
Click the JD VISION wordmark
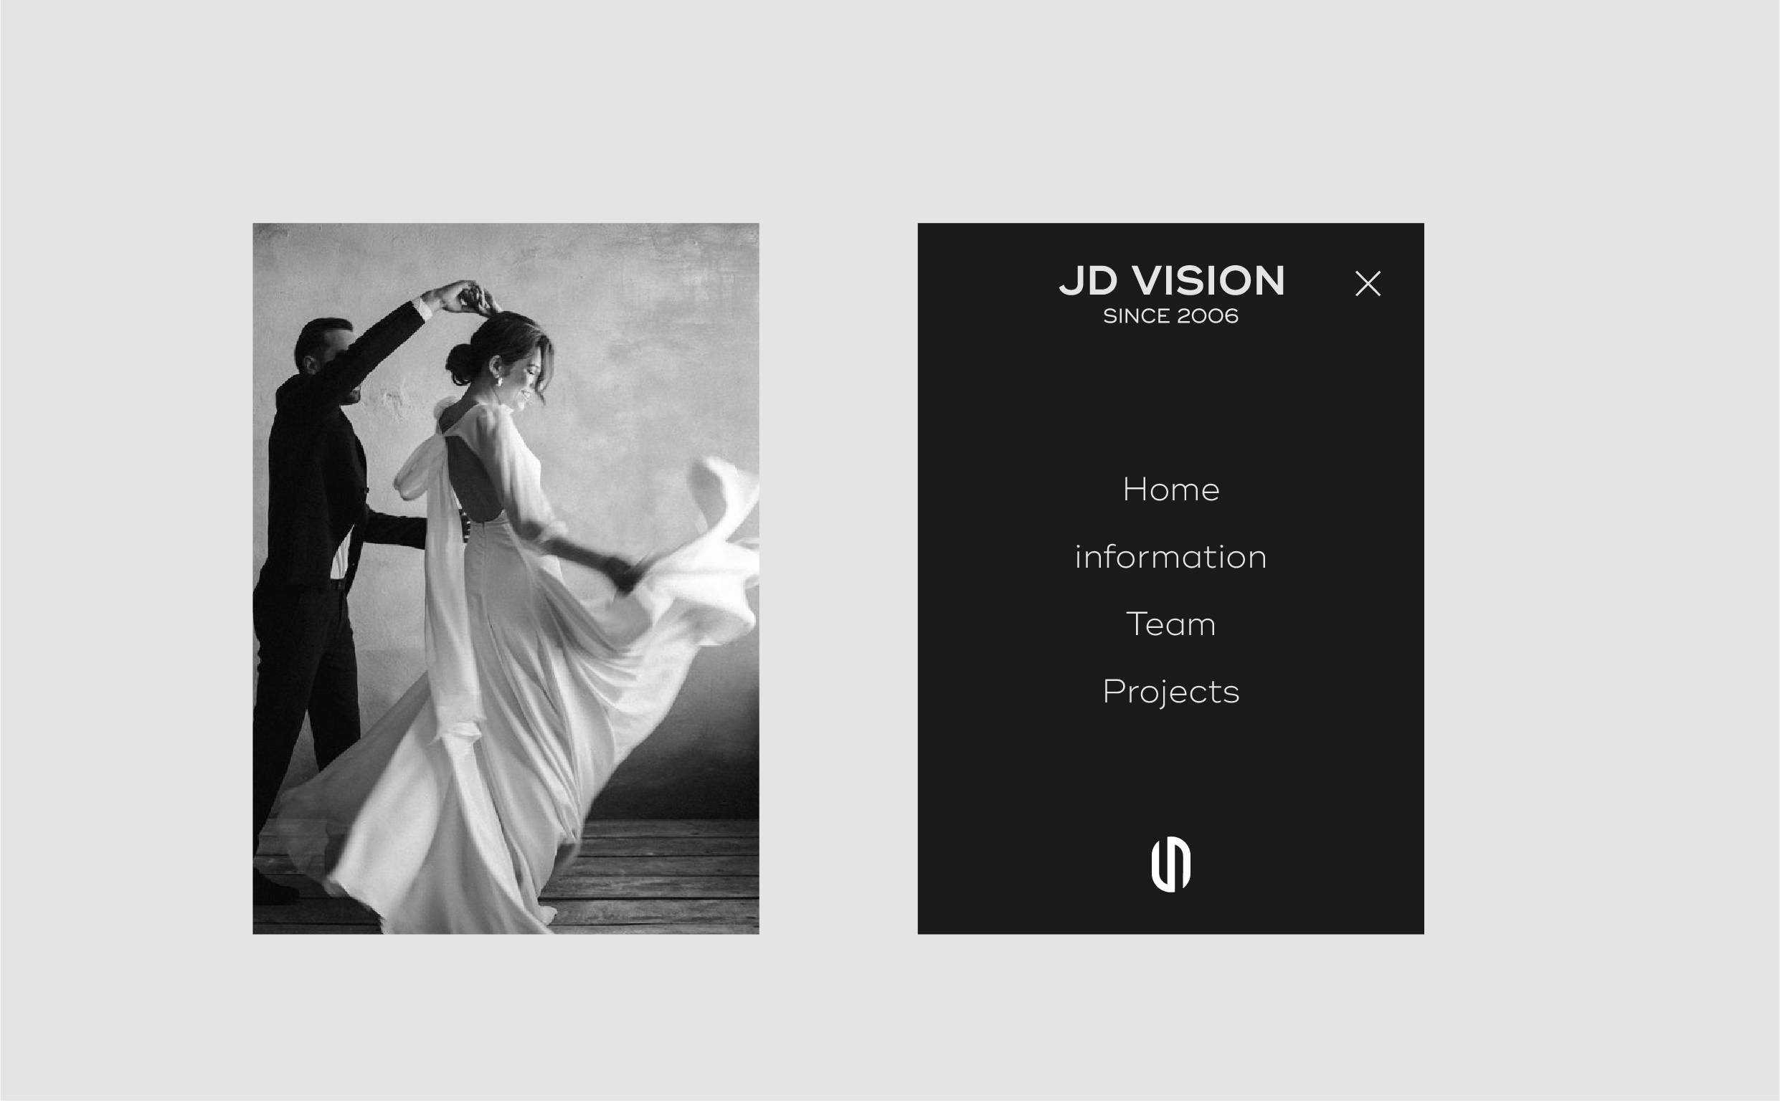tap(1171, 281)
